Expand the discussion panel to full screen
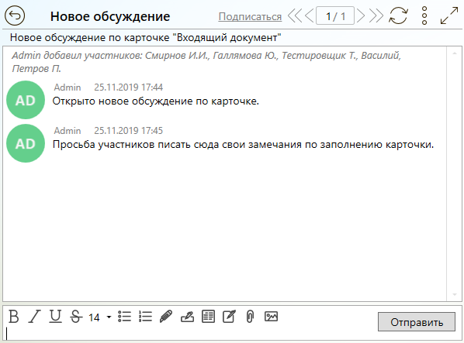The image size is (464, 343). point(449,15)
